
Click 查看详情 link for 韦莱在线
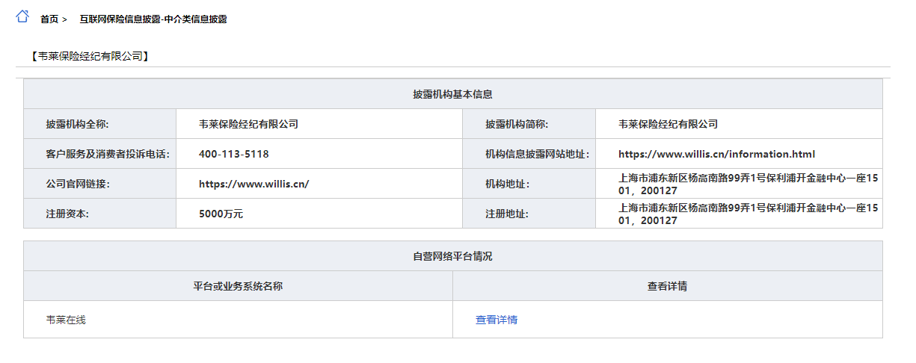click(497, 320)
